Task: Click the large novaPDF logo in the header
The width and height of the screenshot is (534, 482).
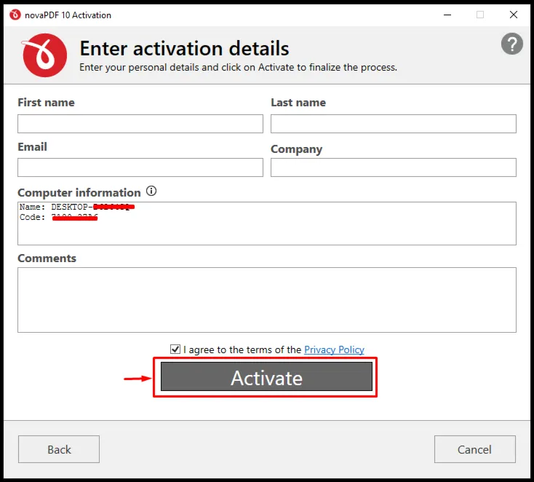Action: (x=44, y=55)
